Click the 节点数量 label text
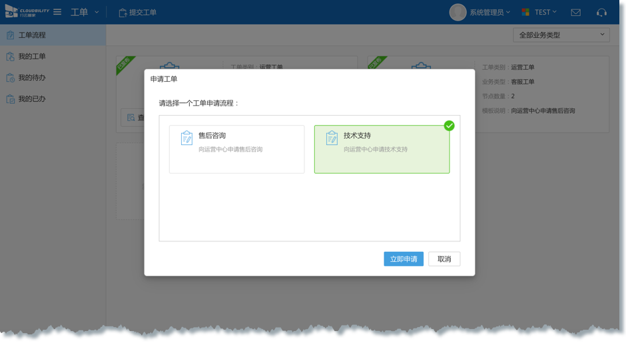626x343 pixels. point(493,96)
